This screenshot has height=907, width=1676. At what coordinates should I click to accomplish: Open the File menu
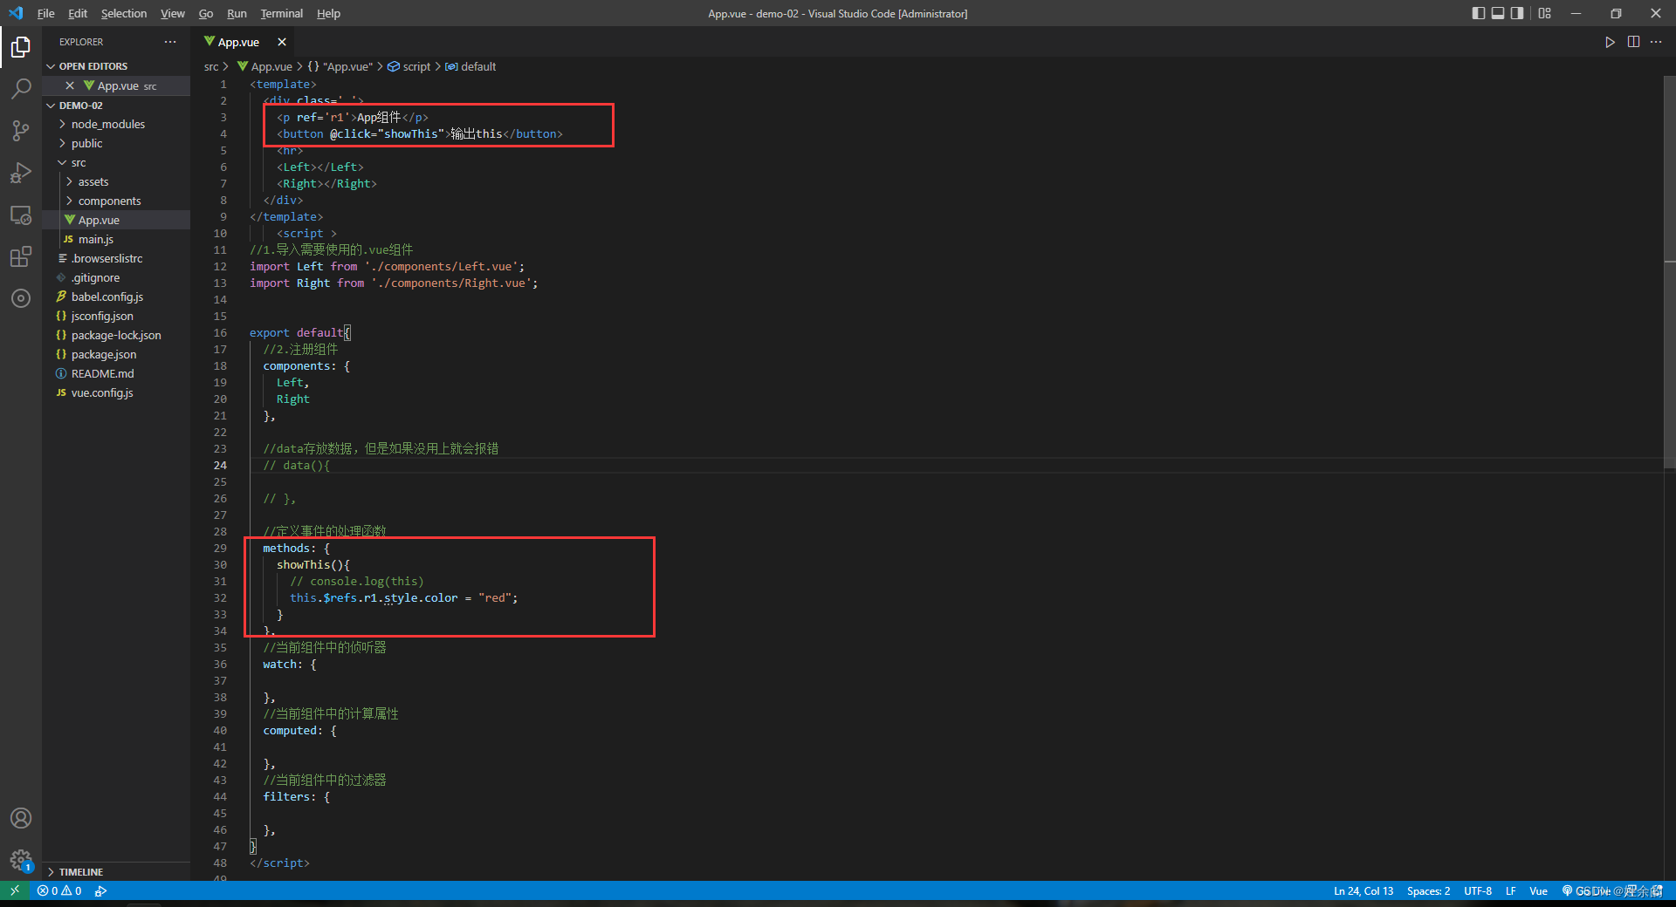coord(45,13)
